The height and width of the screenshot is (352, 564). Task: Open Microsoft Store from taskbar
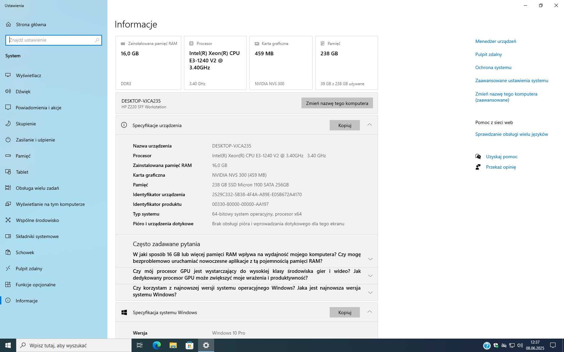click(189, 345)
